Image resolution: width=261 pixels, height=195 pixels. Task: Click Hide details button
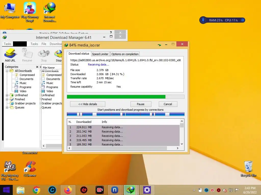coord(88,104)
